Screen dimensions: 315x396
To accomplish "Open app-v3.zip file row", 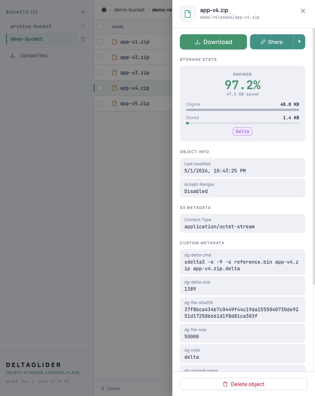I will pyautogui.click(x=133, y=73).
